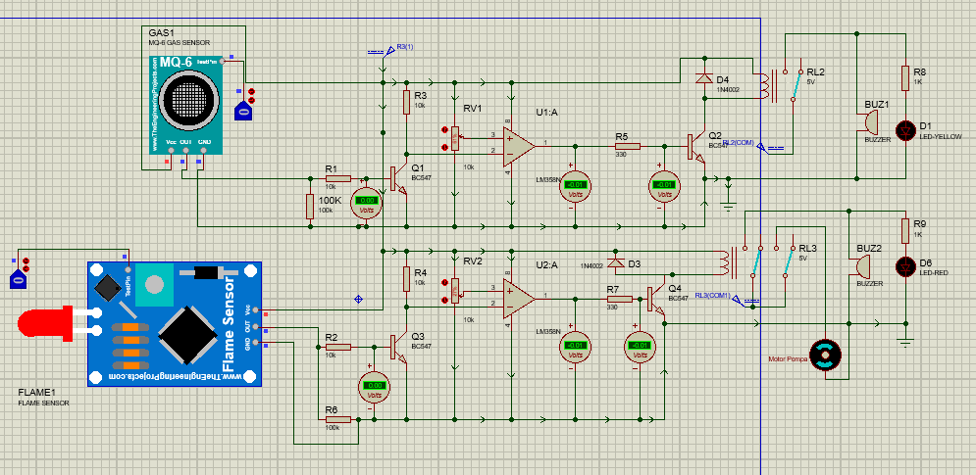
Task: Click upper red actuator of flame sensor logic state
Action: click(26, 261)
